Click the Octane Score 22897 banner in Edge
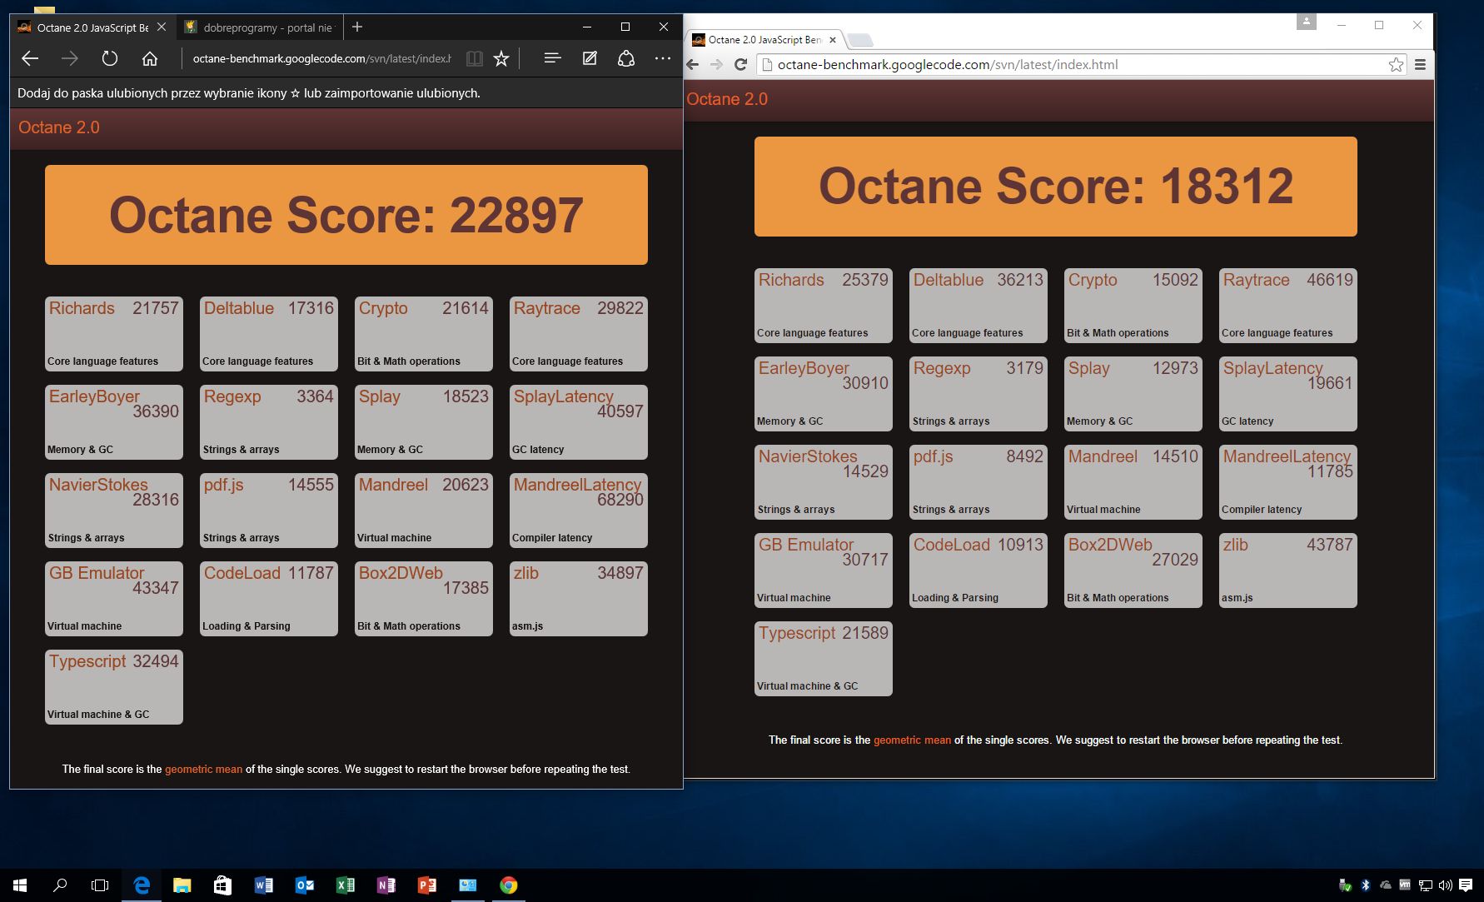Screen dimensions: 1484x902 click(346, 215)
